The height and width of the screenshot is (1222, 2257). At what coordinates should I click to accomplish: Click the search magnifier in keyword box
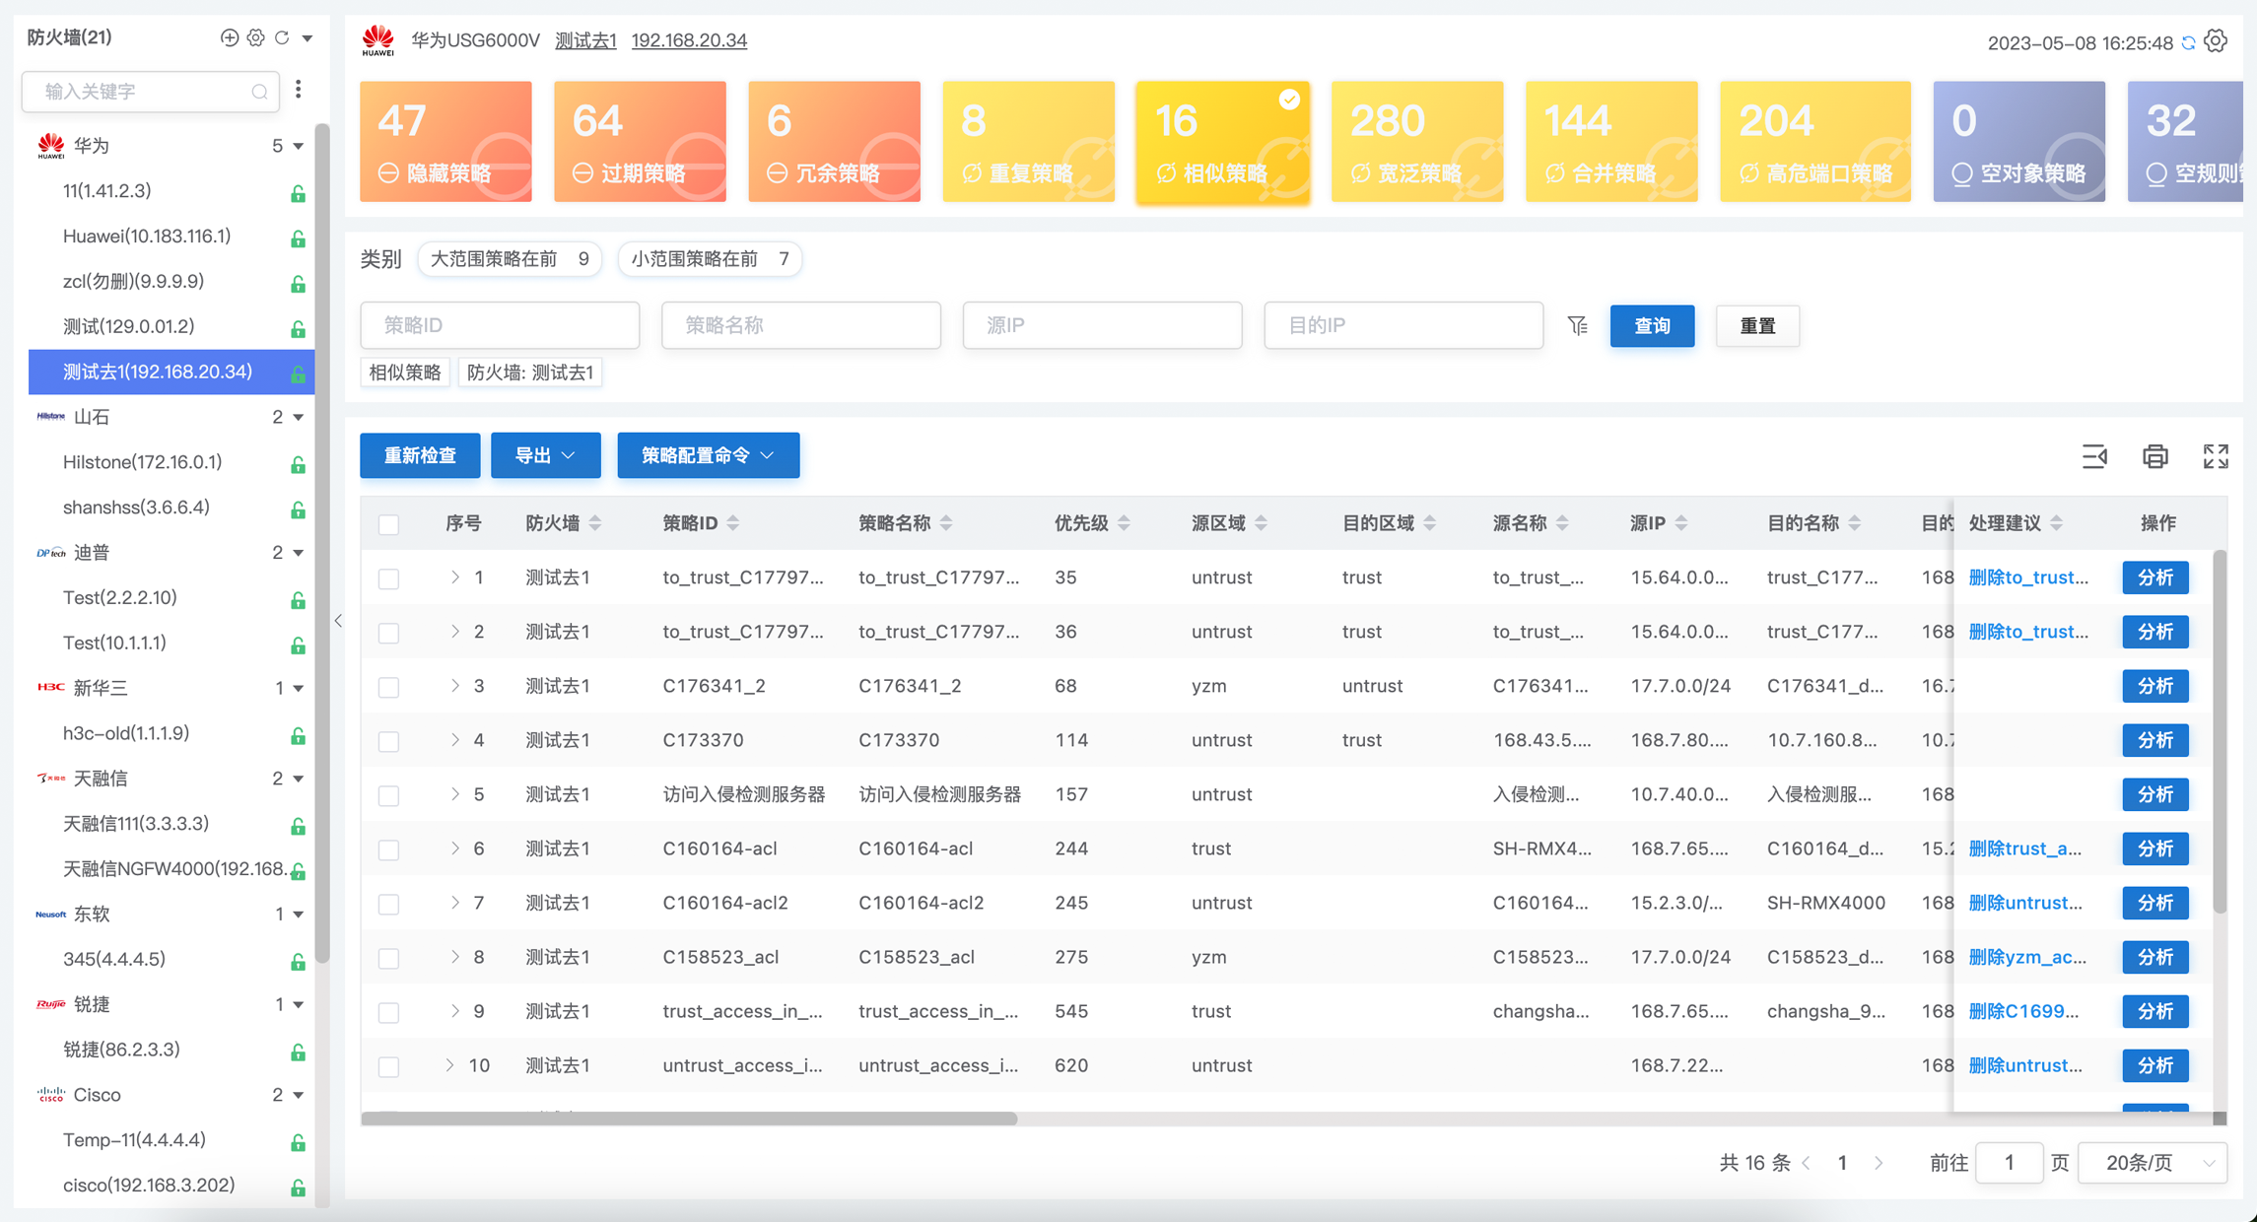coord(259,92)
